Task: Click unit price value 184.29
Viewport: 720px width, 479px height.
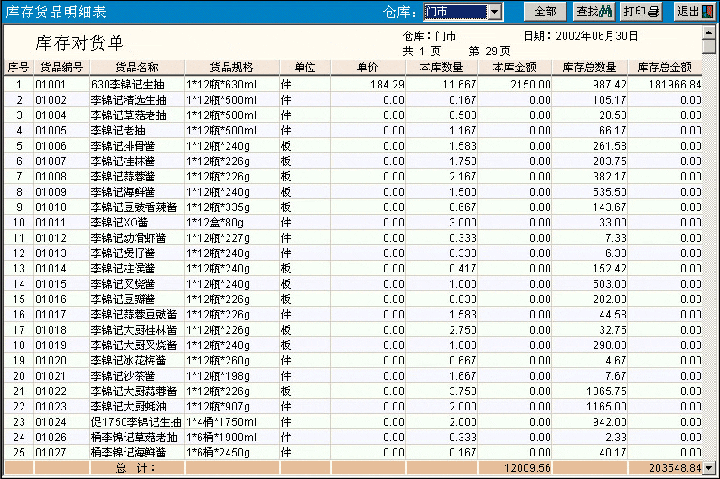Action: pos(387,85)
